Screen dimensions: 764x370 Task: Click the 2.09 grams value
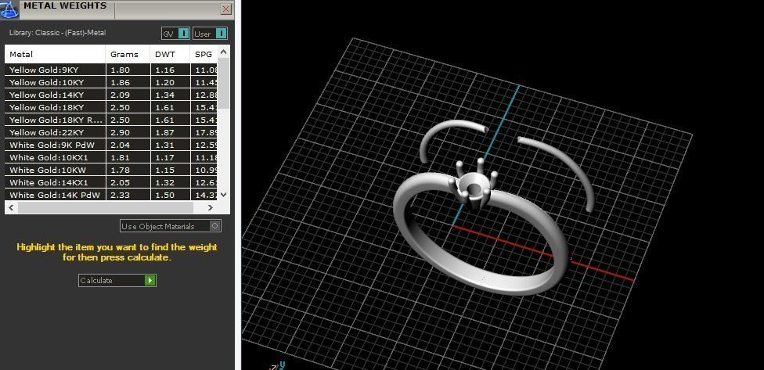click(120, 95)
